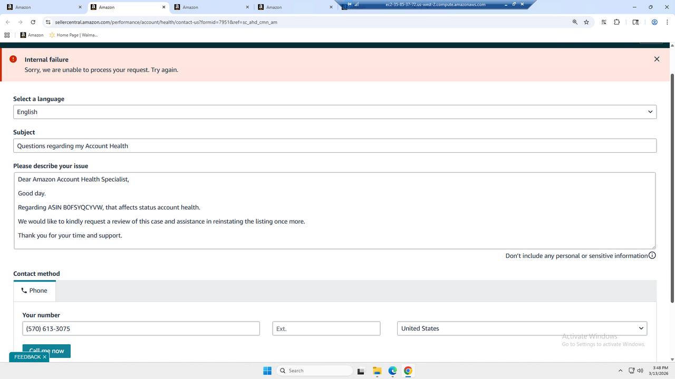Open the browser zoom magnifier icon
The image size is (675, 379).
click(x=575, y=22)
